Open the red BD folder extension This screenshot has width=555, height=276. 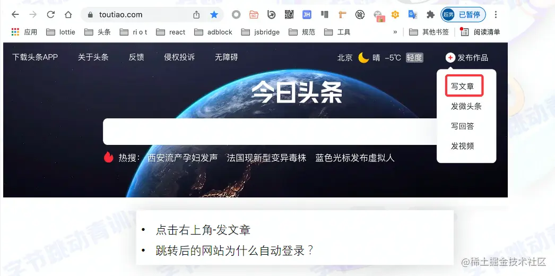pos(254,14)
